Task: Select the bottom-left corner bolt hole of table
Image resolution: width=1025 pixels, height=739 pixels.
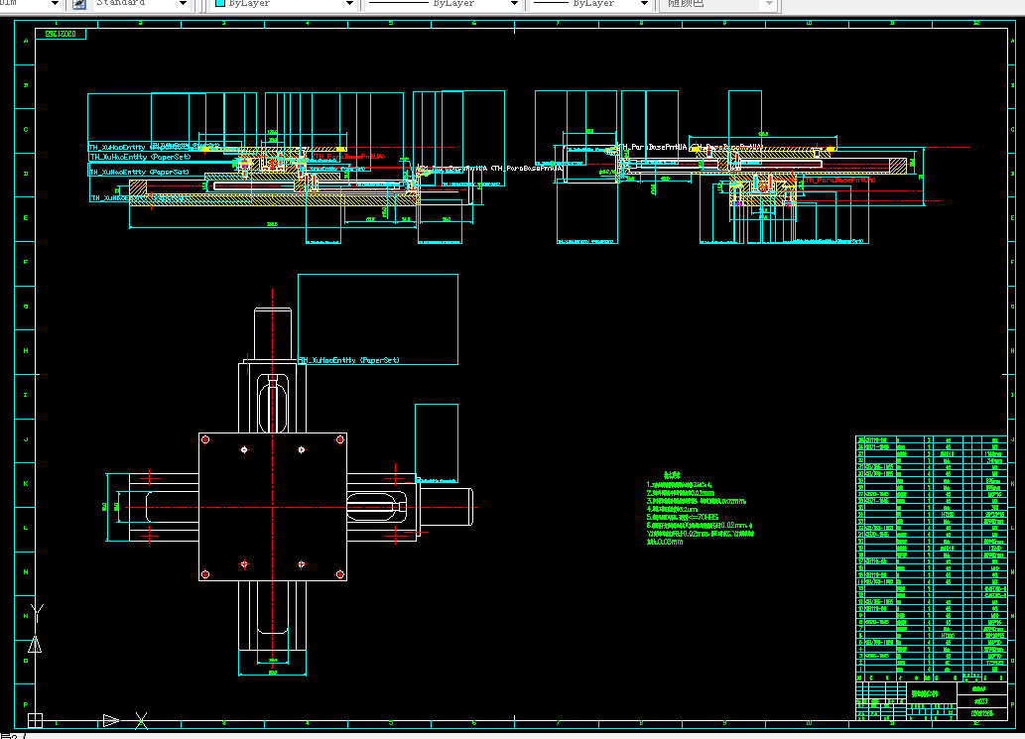Action: tap(205, 574)
